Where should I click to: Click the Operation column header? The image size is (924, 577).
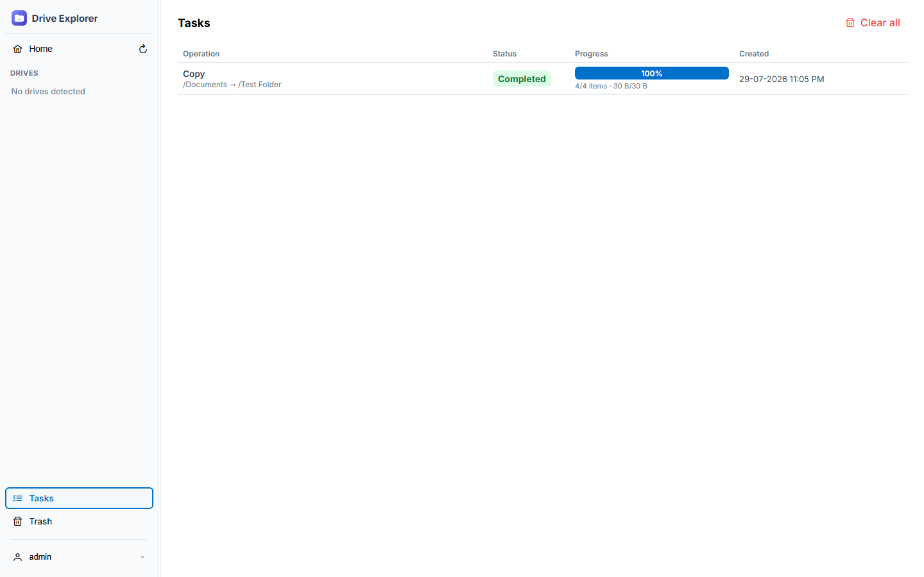click(201, 54)
